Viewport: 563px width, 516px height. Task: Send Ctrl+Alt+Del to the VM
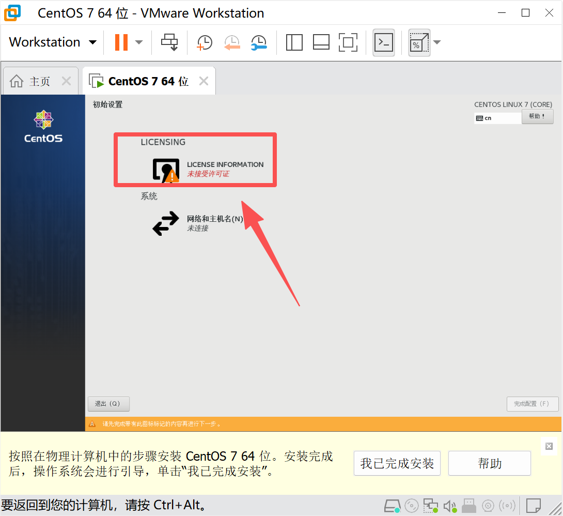pos(169,42)
